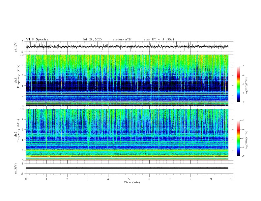261x201 pixels.
Task: Click the "ch.1(V)" axis label
Action: coord(16,47)
